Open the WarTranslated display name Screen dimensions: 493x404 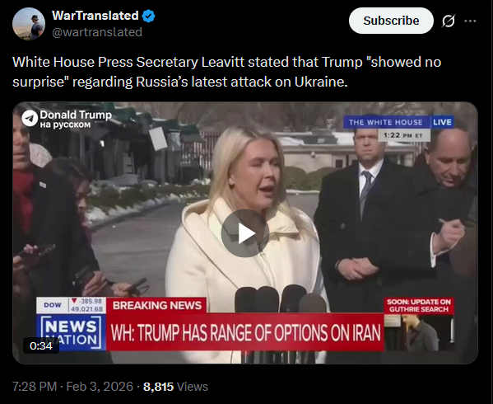pos(95,16)
